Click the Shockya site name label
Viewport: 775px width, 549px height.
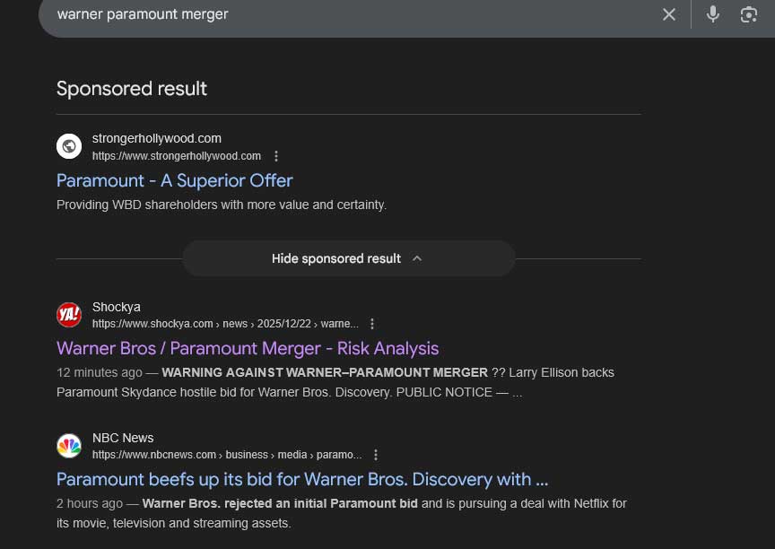117,307
